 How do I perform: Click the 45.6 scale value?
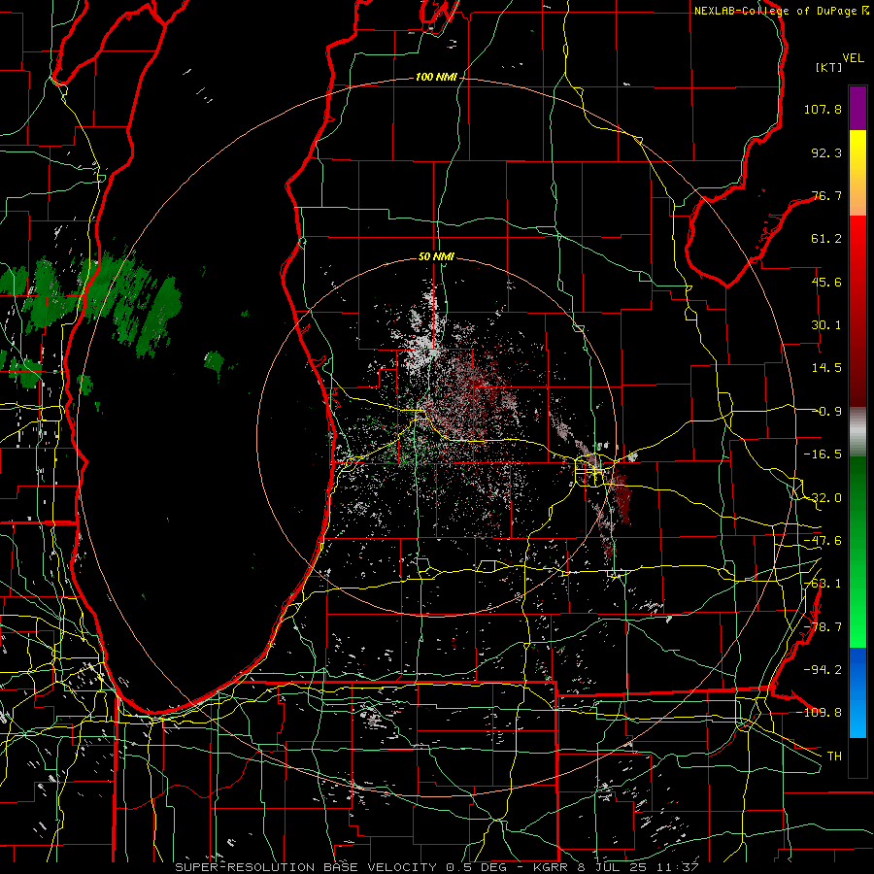[826, 282]
